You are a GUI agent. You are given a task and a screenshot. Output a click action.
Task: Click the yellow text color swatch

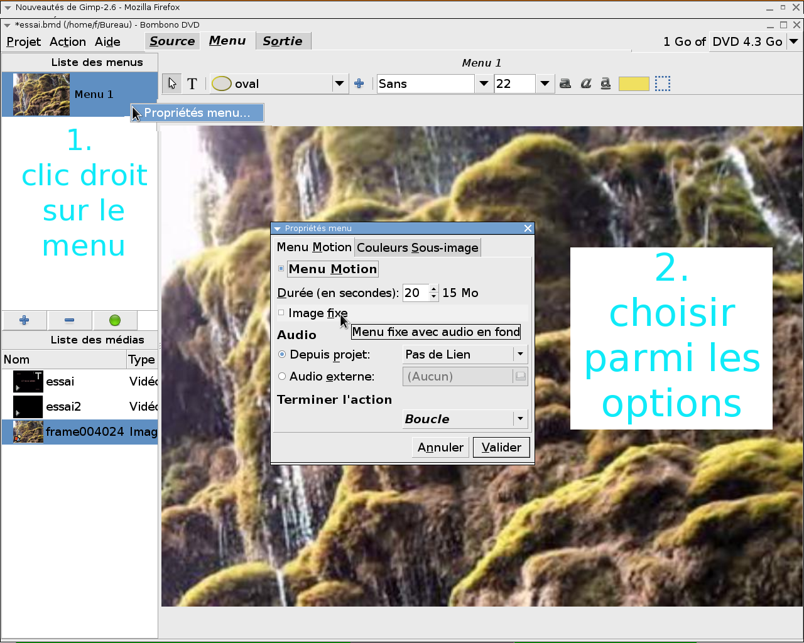(634, 84)
